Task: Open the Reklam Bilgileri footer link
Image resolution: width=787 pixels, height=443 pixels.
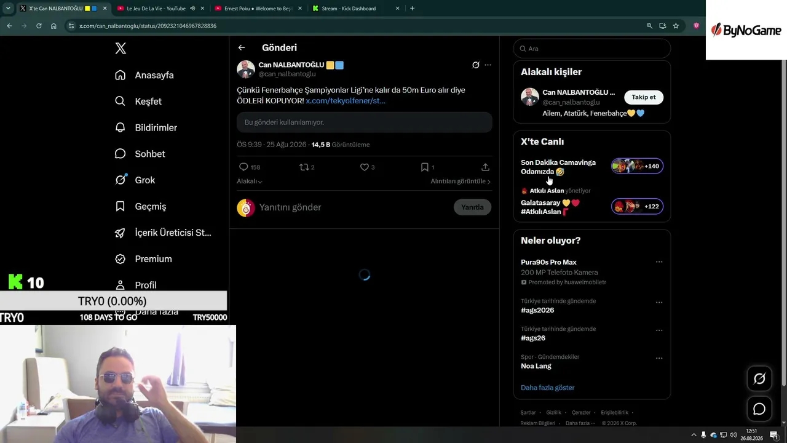Action: coord(538,423)
